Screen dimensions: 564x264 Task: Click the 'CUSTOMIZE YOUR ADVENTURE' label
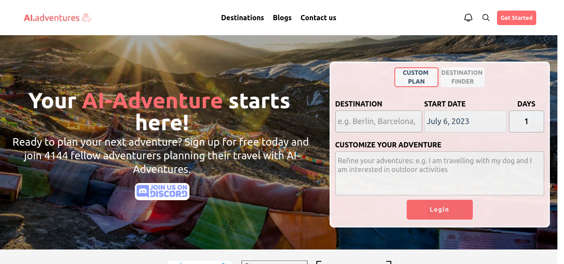coord(388,145)
